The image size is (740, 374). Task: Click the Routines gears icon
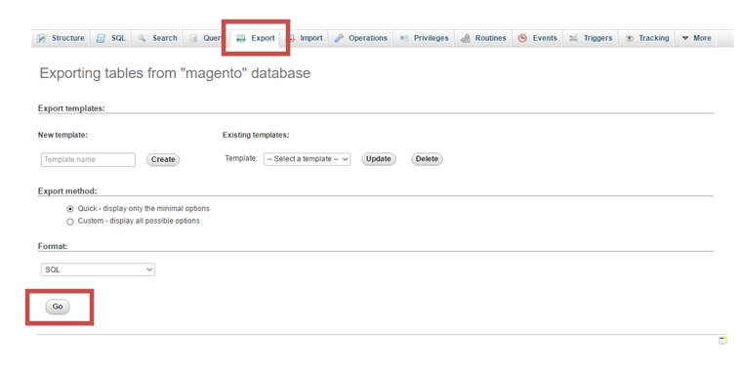coord(466,38)
